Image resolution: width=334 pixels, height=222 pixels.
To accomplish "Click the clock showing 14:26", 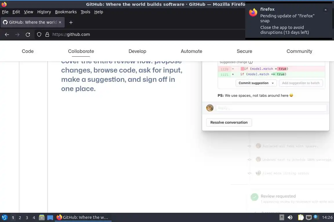I will [327, 217].
